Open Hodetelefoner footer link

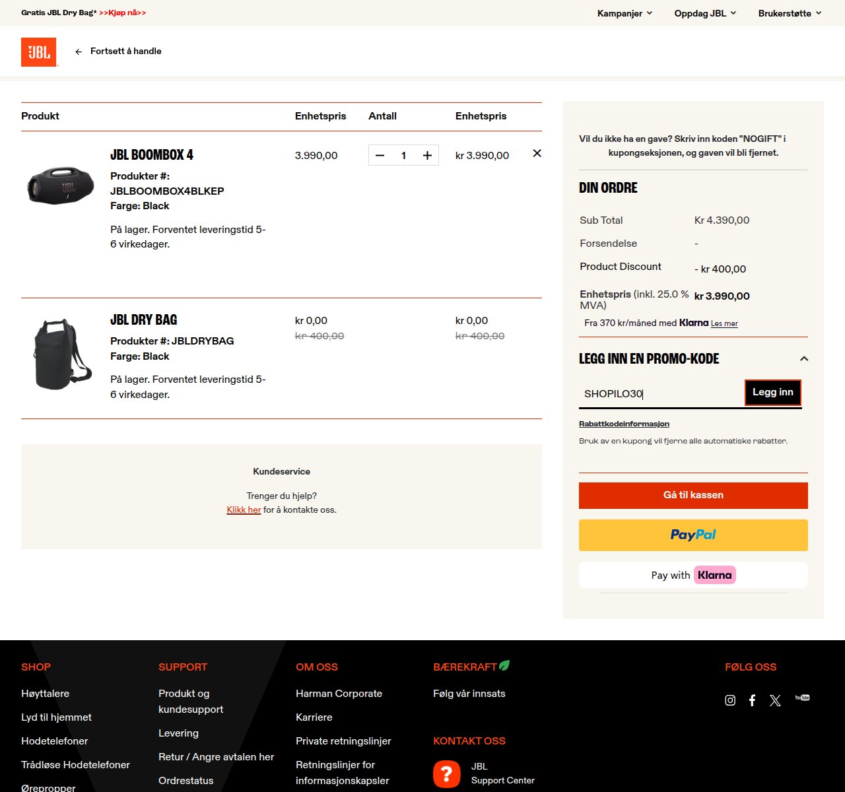[54, 741]
